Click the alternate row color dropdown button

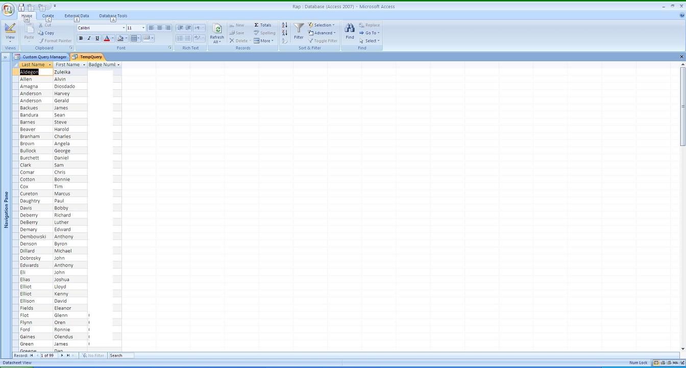[x=148, y=38]
